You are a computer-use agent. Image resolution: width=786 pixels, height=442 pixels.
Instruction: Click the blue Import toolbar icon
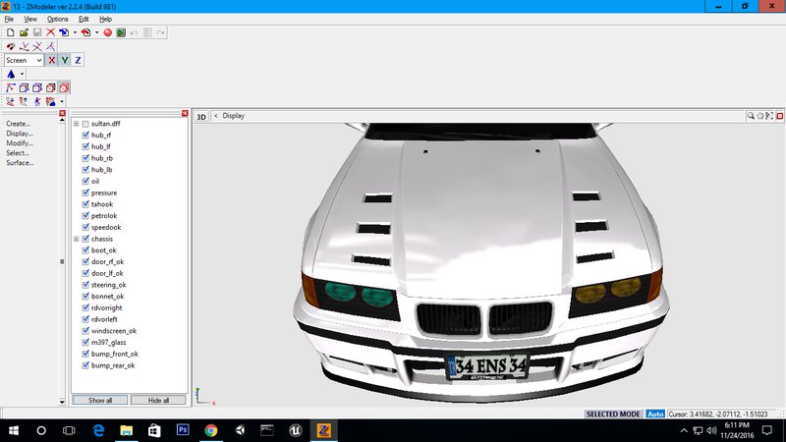point(64,32)
